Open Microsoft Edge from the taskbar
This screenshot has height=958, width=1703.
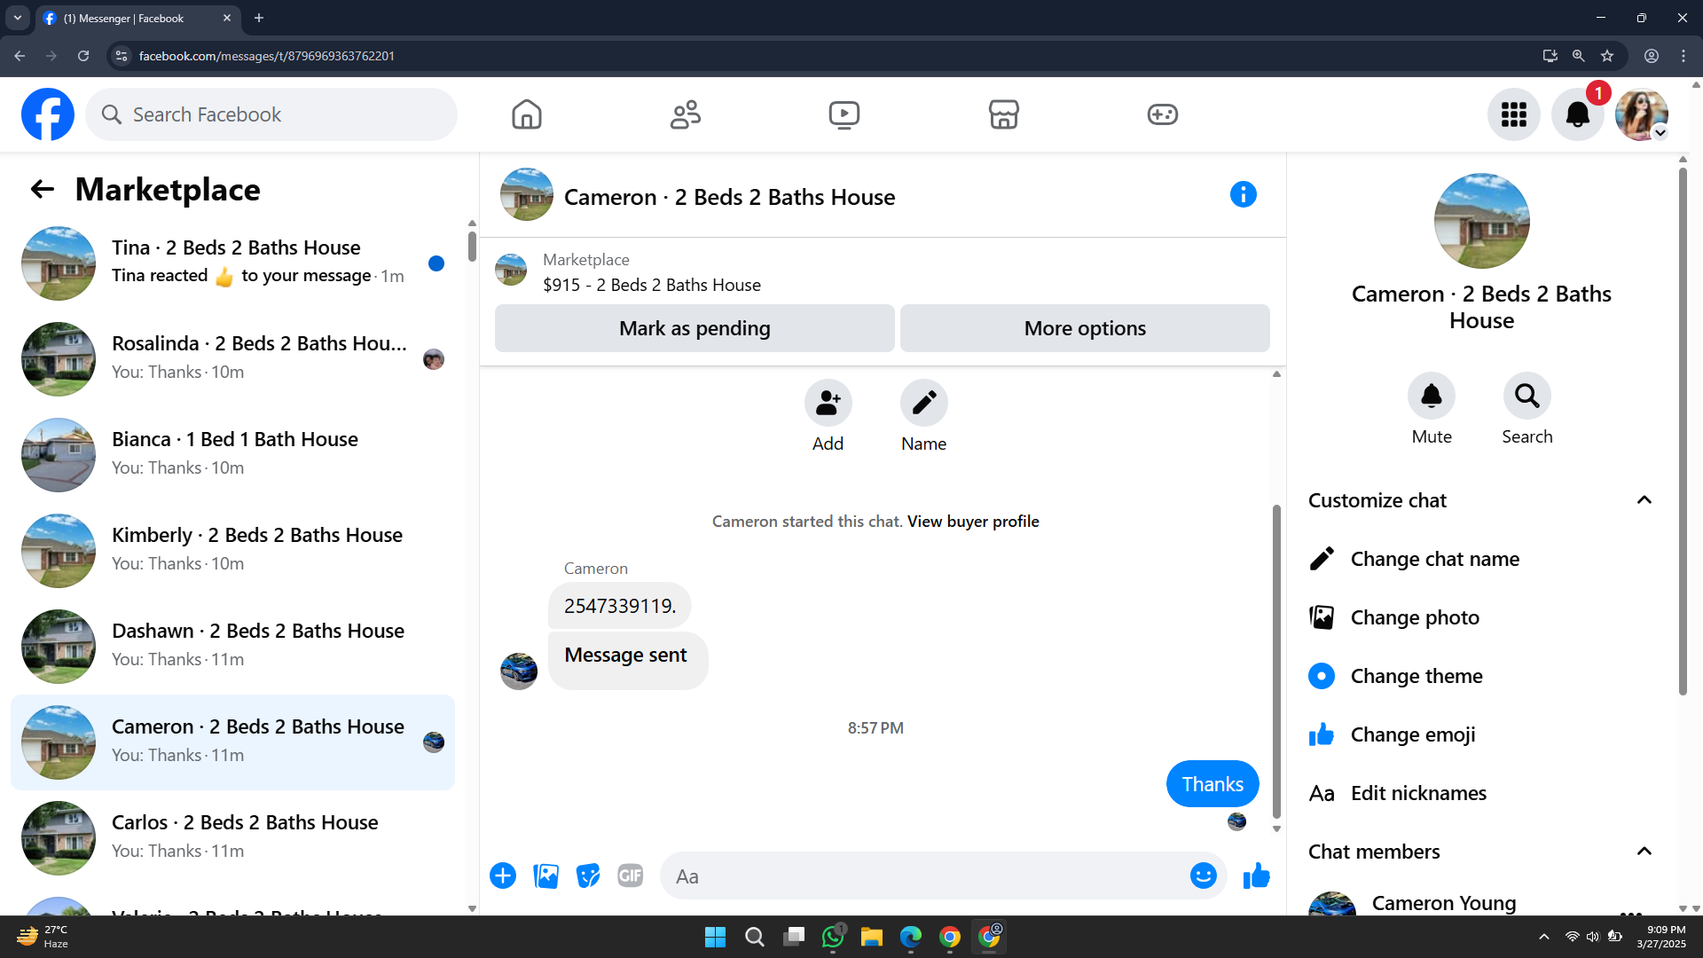pyautogui.click(x=911, y=937)
